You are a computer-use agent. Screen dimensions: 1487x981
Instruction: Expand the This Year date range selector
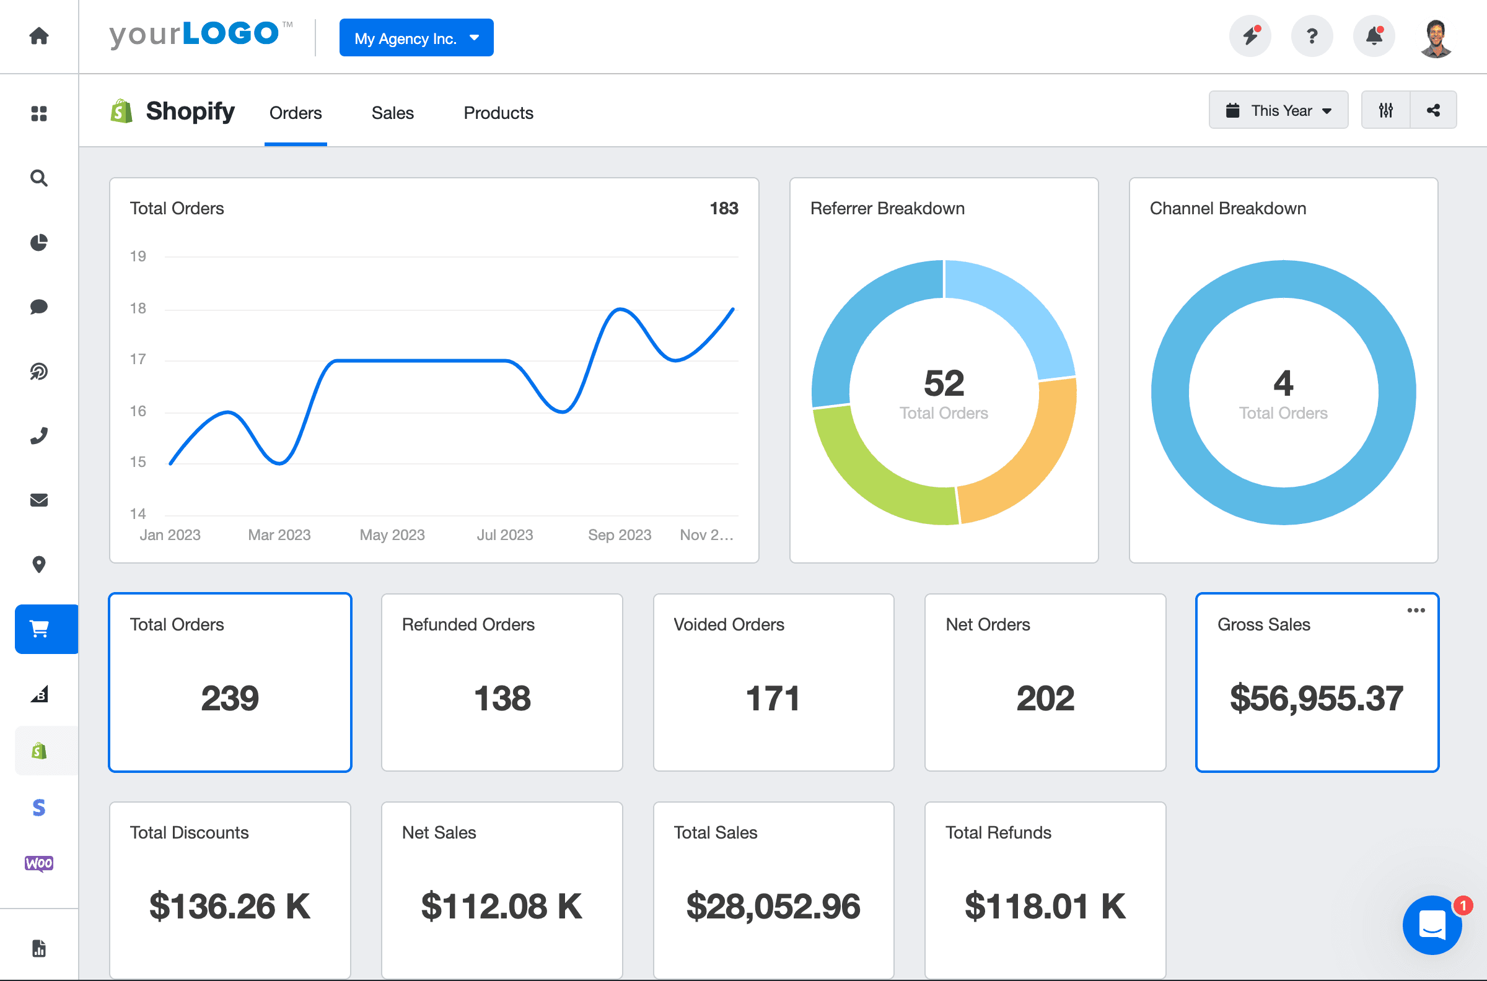pos(1279,110)
